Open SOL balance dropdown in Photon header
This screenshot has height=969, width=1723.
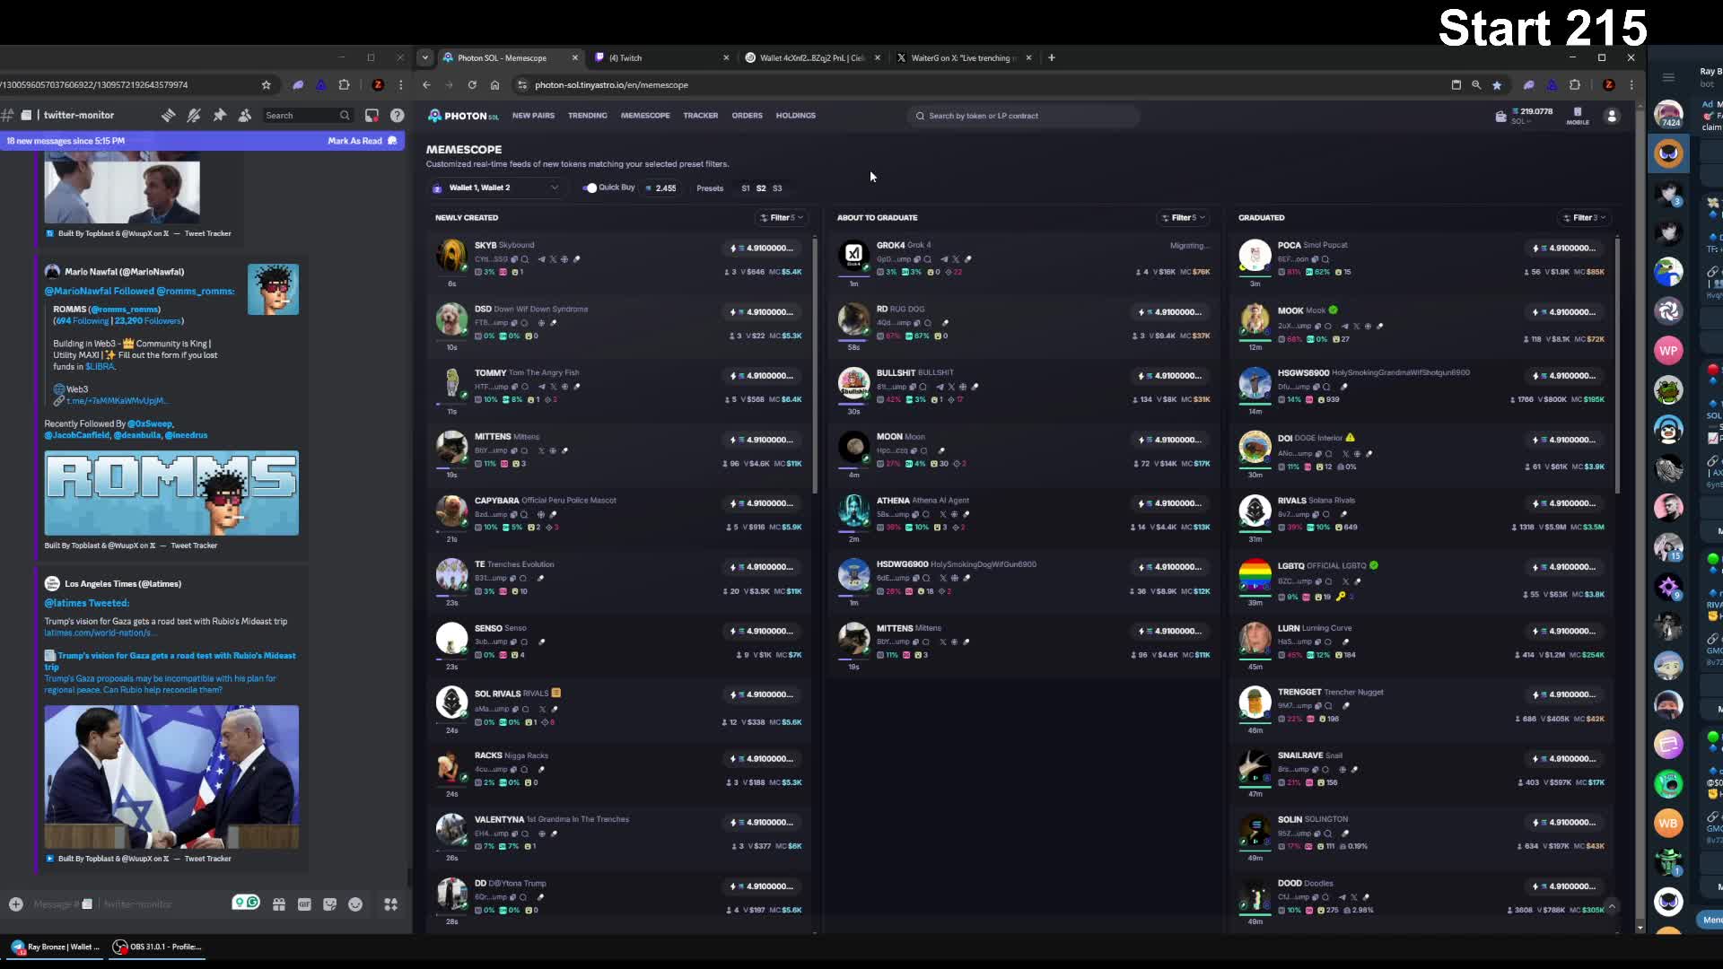[x=1532, y=116]
